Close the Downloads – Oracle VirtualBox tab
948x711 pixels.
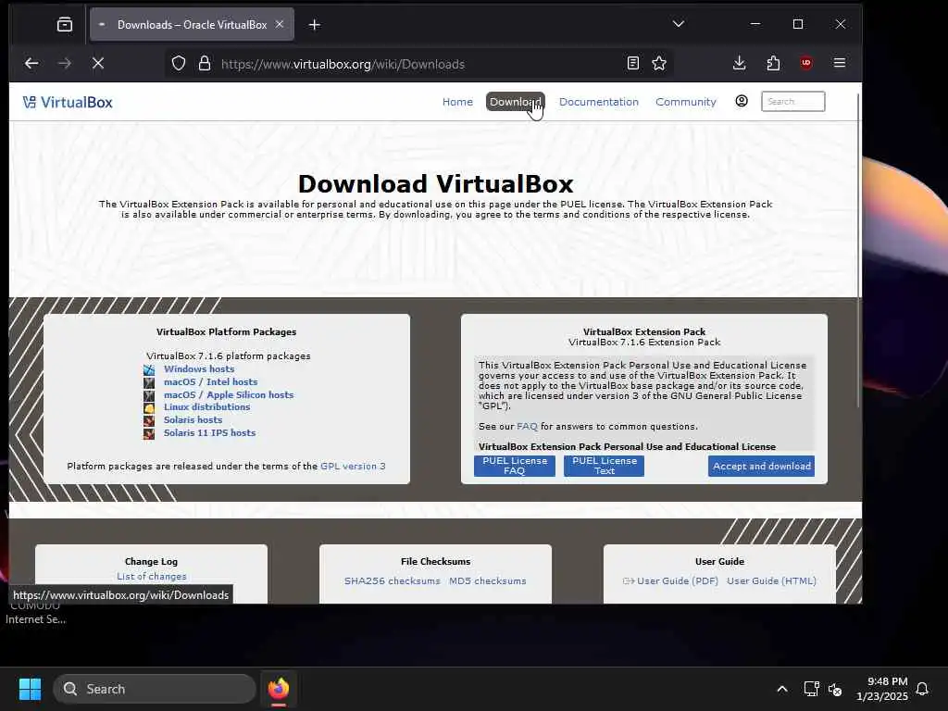[280, 25]
